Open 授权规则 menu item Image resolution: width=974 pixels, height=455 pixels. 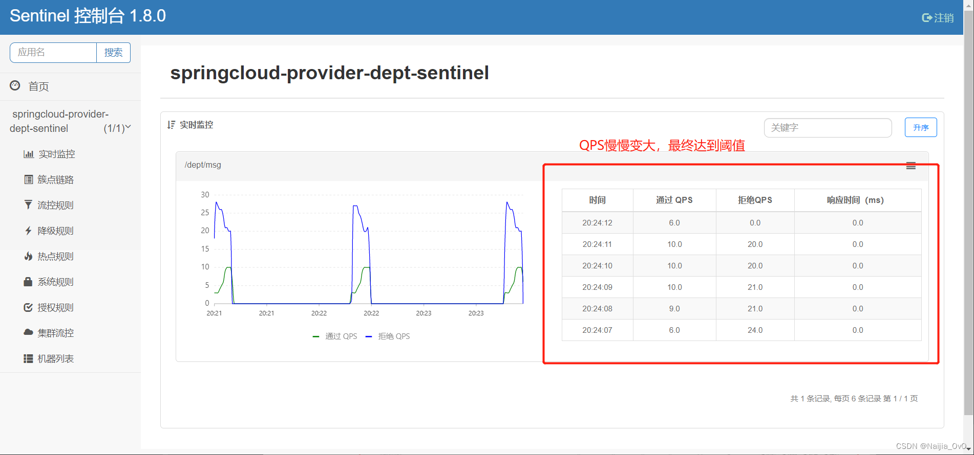56,307
